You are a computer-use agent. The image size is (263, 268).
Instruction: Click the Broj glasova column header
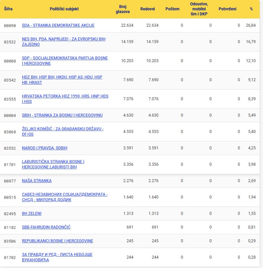point(123,9)
